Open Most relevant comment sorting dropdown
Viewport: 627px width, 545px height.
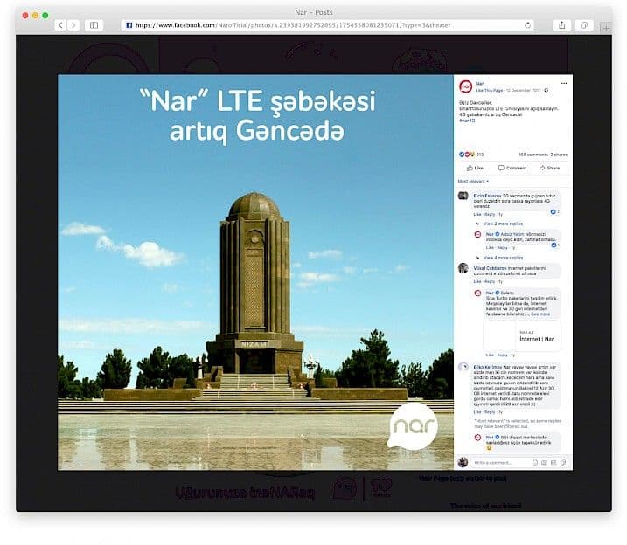[x=473, y=182]
